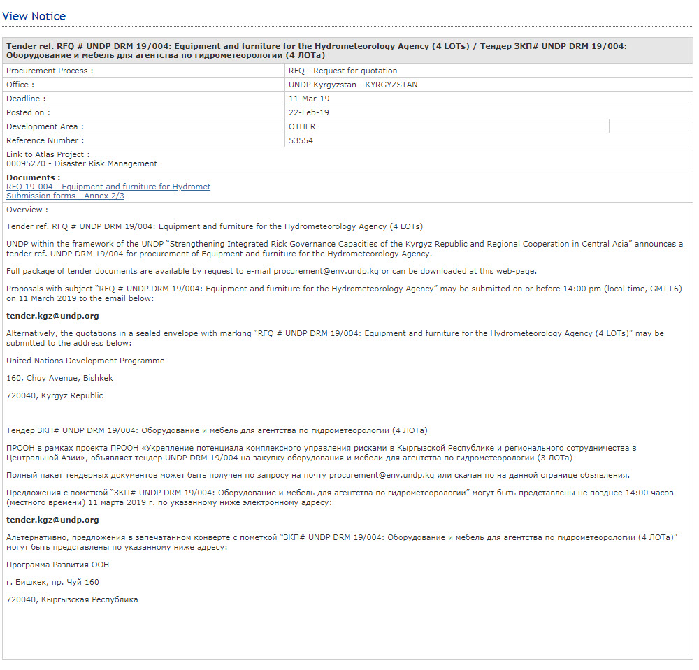Click the Development Area value OTHER
The width and height of the screenshot is (699, 670).
coord(302,126)
